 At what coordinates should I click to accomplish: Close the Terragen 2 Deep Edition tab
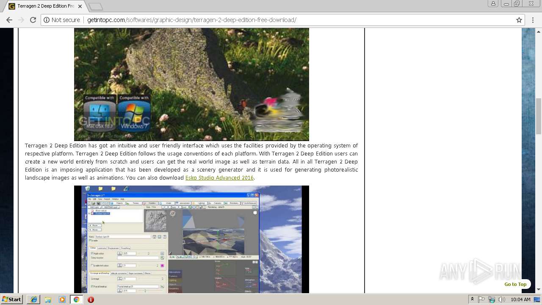[x=80, y=6]
